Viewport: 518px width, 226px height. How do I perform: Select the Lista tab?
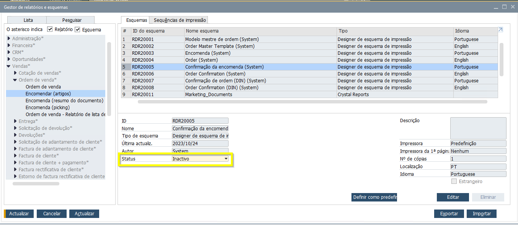28,20
